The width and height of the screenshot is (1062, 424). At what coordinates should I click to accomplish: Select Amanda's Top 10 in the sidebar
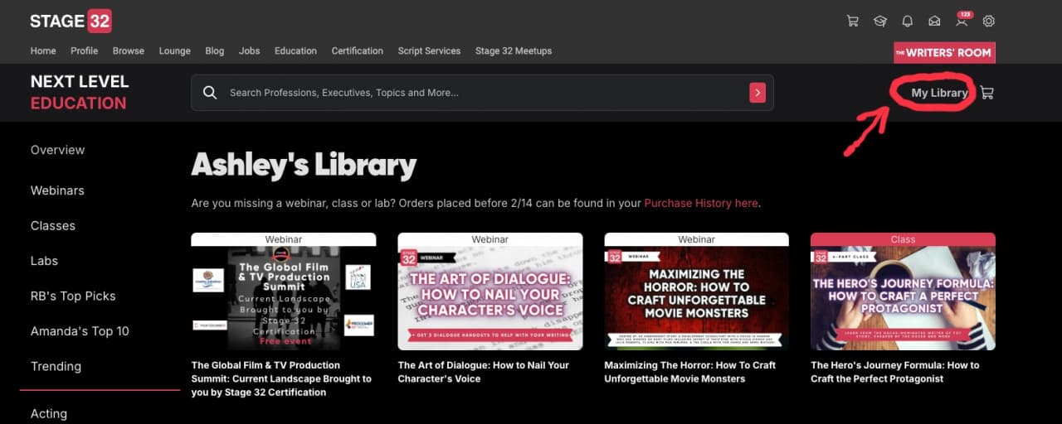click(80, 331)
